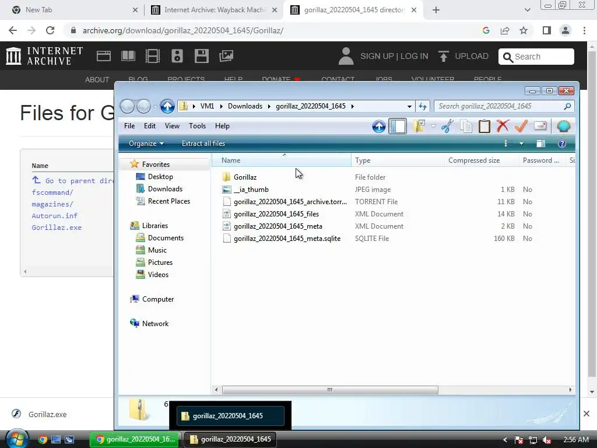597x448 pixels.
Task: Open Videos library in navigation pane
Action: [x=158, y=275]
